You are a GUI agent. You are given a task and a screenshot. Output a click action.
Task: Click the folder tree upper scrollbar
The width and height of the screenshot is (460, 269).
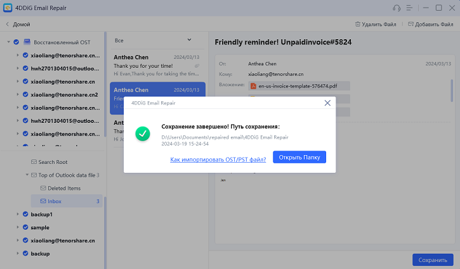(105, 84)
